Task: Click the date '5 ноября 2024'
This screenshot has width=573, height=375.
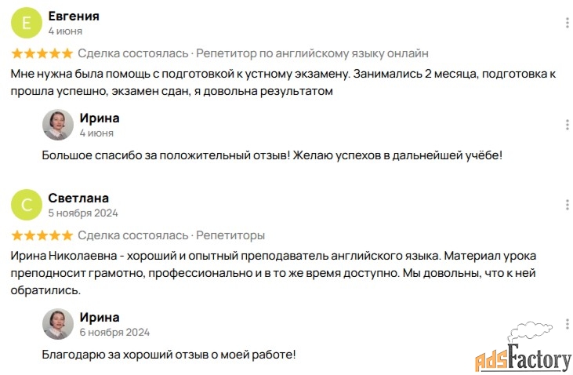Action: pos(83,213)
